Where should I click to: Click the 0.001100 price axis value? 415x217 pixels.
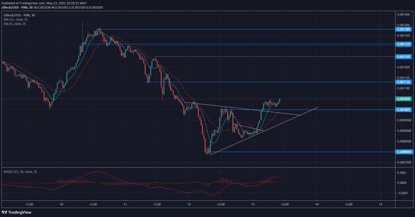pyautogui.click(x=403, y=88)
